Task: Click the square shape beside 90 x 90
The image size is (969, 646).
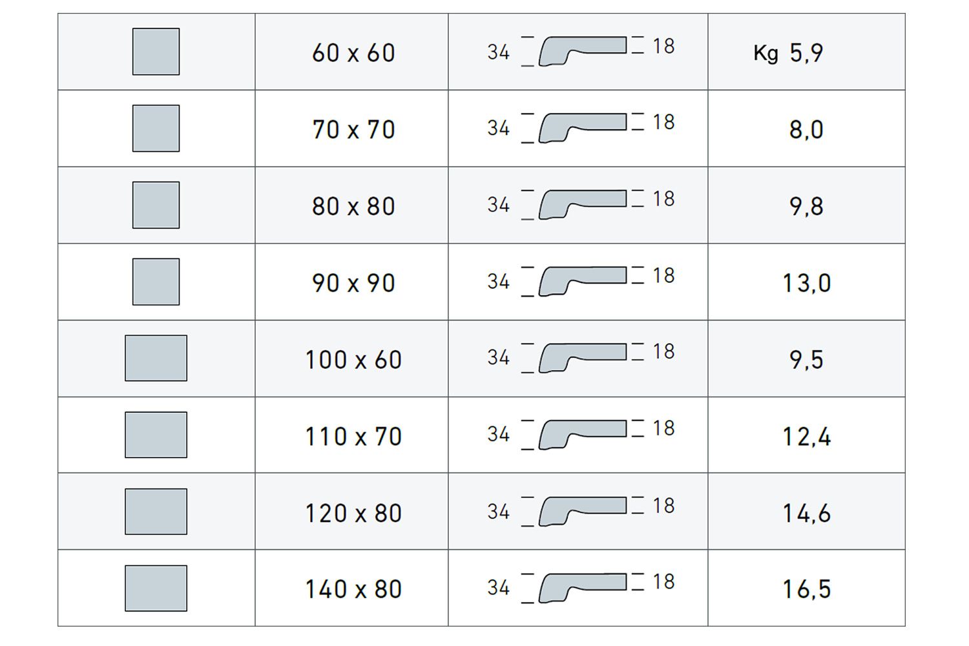Action: (x=156, y=282)
